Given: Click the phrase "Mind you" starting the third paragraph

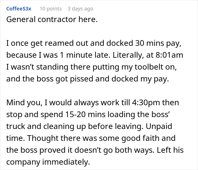Looking at the screenshot, I should (x=25, y=102).
